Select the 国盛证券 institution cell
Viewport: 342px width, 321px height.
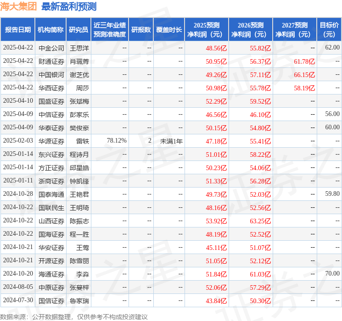pyautogui.click(x=51, y=101)
